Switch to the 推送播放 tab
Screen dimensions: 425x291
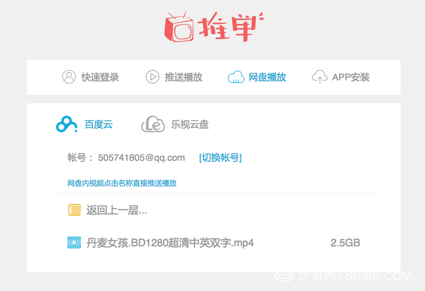click(x=174, y=77)
